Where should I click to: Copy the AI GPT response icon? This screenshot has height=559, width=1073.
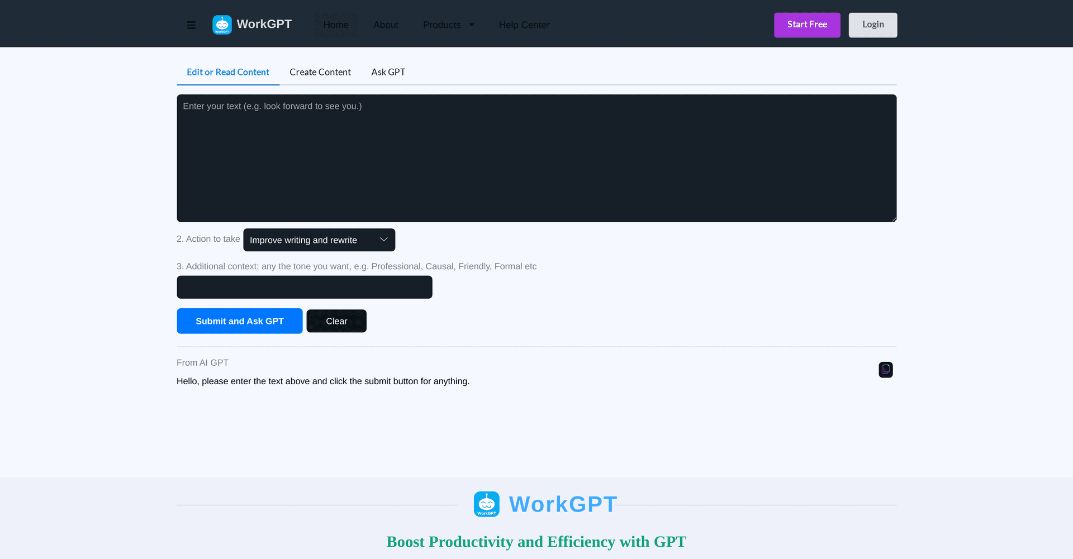[x=886, y=370]
